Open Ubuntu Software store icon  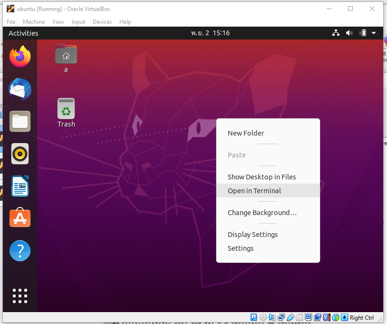[20, 218]
